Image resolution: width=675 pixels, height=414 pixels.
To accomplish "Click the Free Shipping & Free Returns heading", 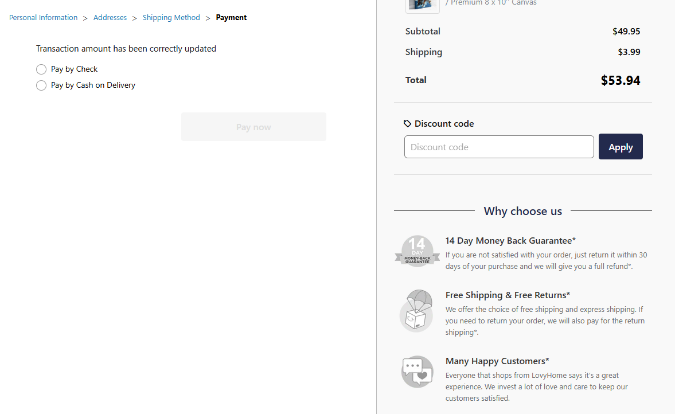I will point(508,295).
